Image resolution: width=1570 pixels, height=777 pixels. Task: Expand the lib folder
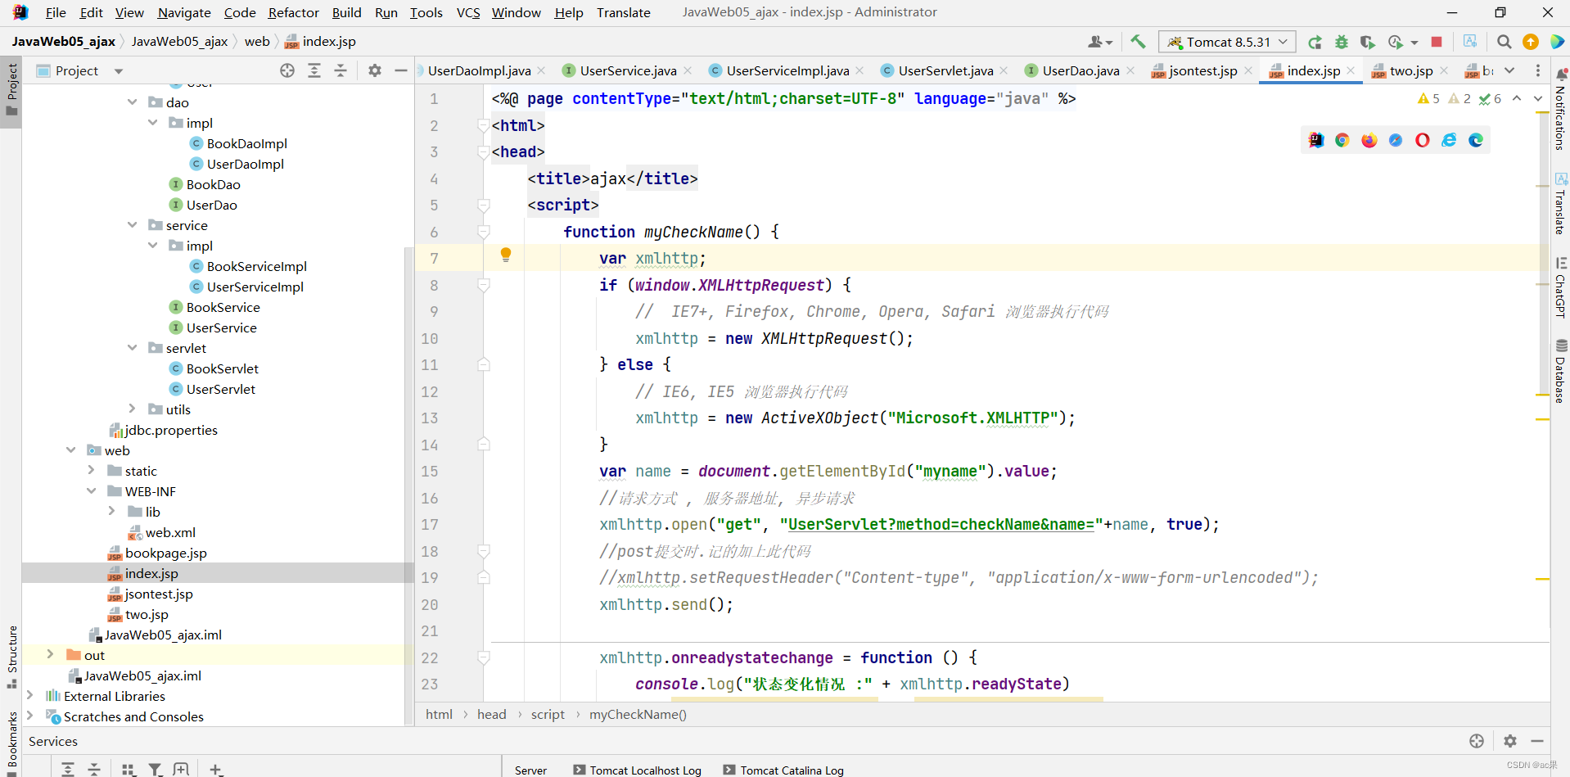[112, 511]
